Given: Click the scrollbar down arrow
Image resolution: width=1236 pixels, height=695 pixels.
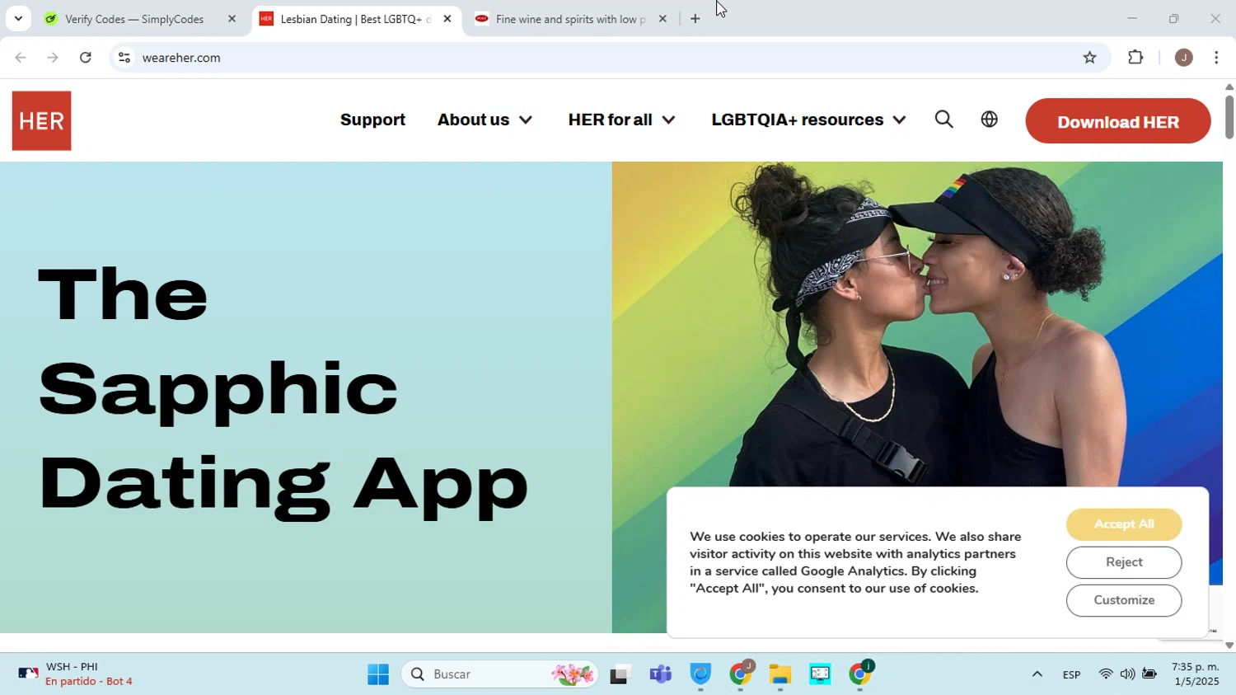Looking at the screenshot, I should tap(1229, 646).
